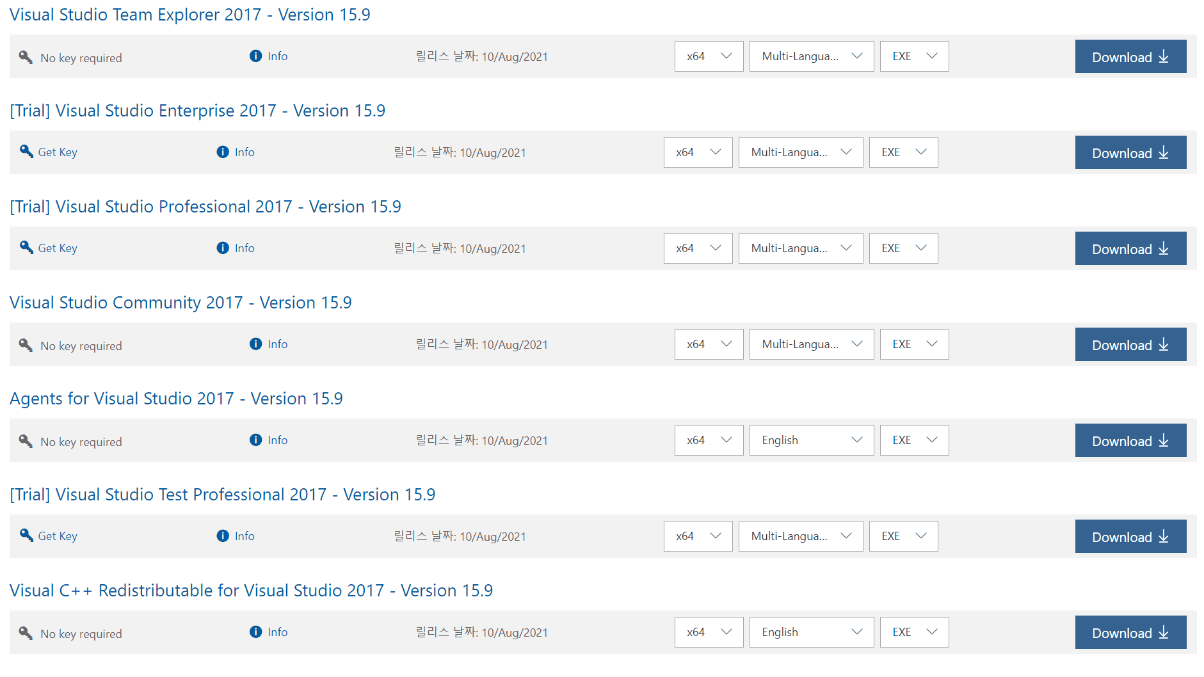1204x677 pixels.
Task: Open Visual C++ Redistributable for Visual Studio 2017 link
Action: 251,591
